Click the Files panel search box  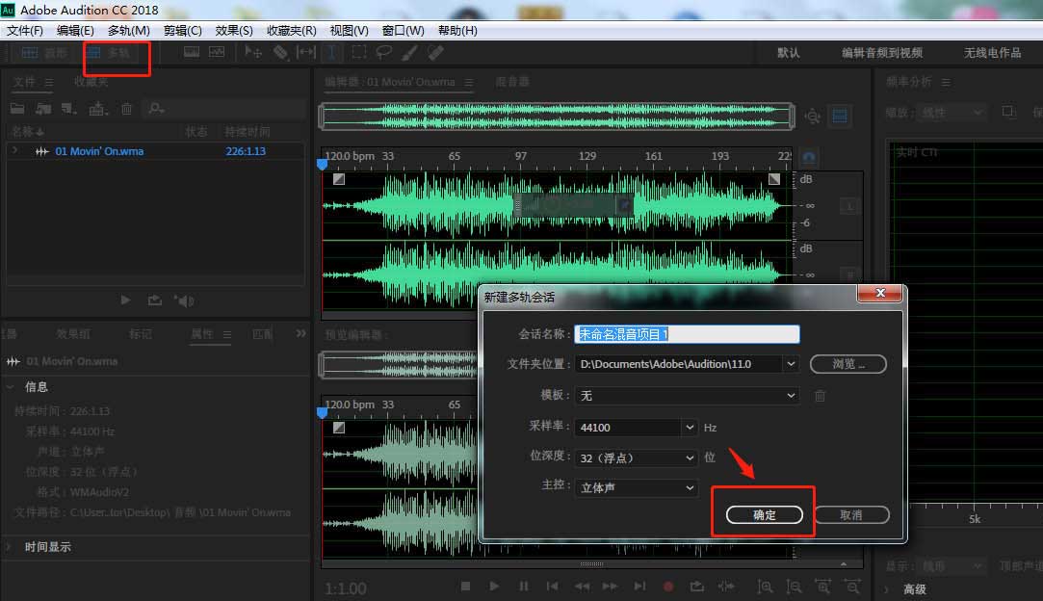pyautogui.click(x=226, y=108)
